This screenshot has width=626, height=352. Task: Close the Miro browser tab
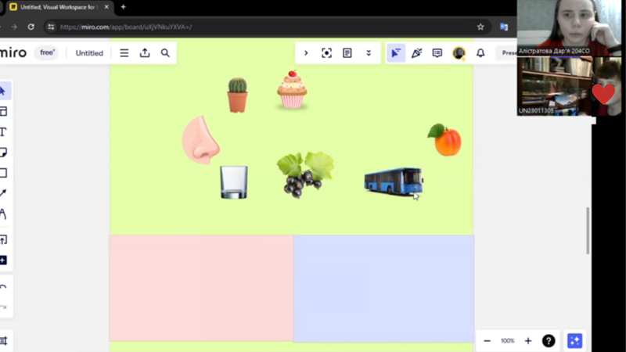(x=106, y=7)
